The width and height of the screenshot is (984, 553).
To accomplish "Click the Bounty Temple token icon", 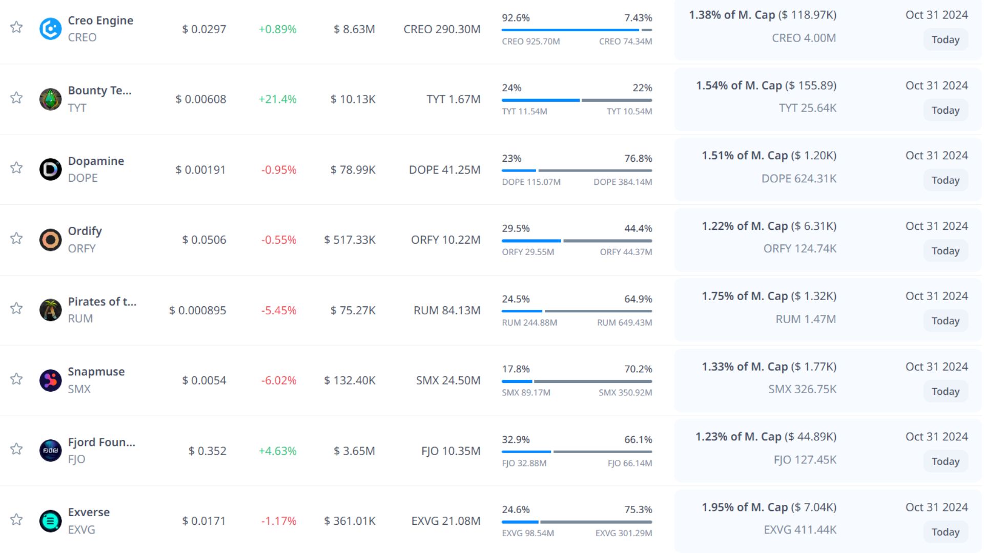I will point(50,99).
